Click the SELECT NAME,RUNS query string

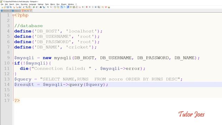coord(110,79)
